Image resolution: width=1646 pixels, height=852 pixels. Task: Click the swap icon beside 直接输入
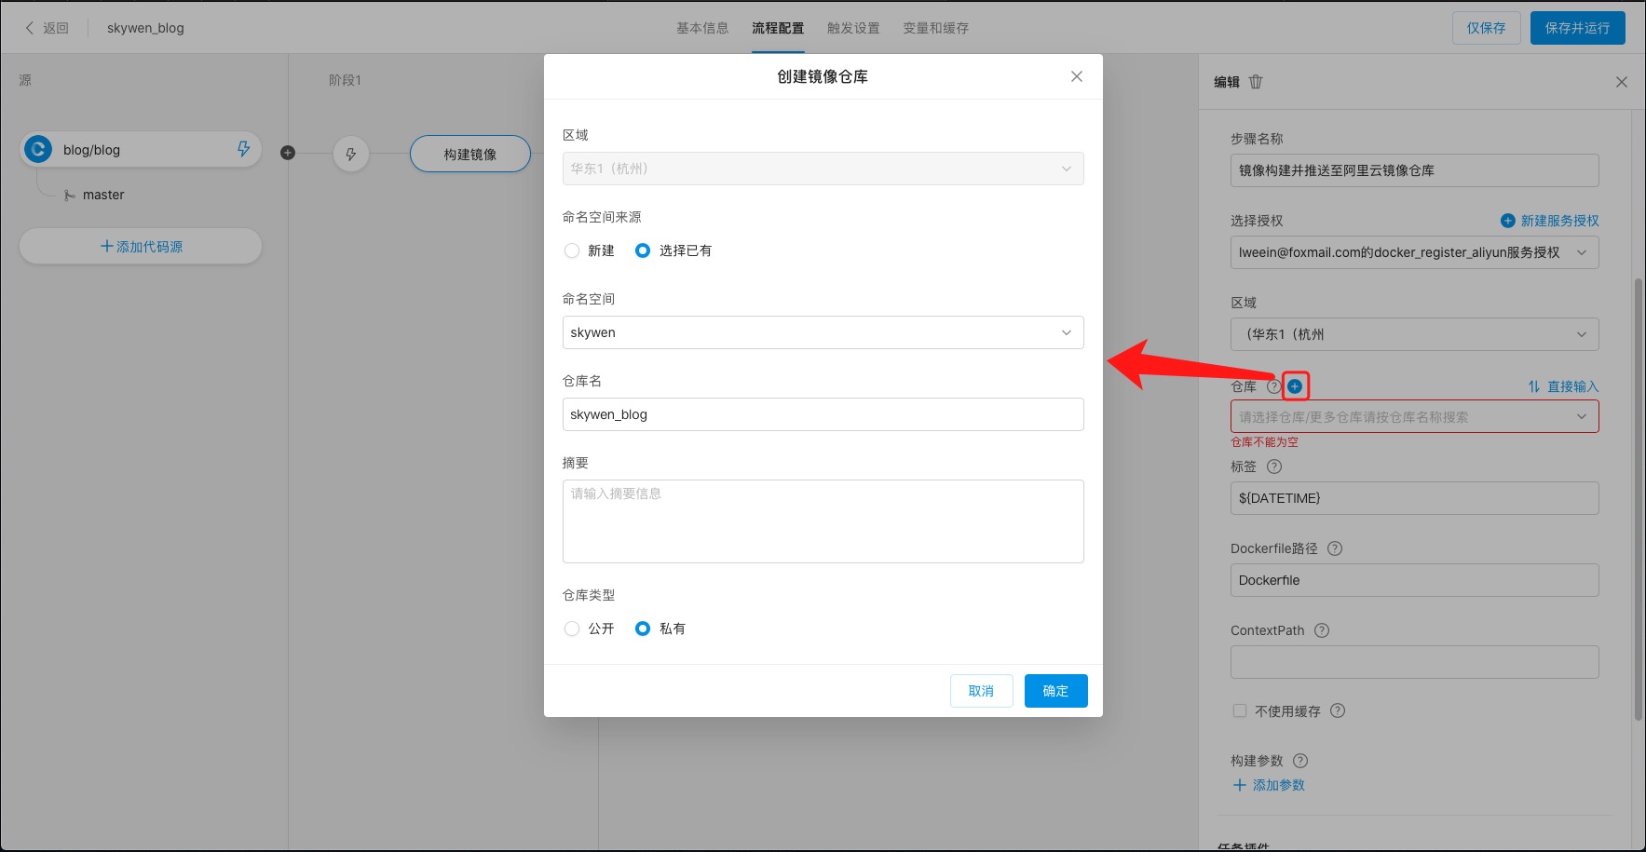coord(1534,386)
